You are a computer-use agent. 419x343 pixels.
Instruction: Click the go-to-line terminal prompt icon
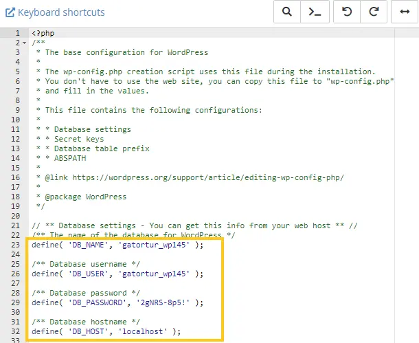point(315,12)
